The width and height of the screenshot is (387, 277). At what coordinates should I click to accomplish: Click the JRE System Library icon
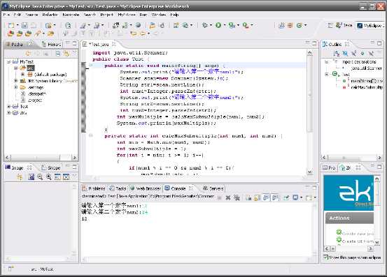(x=23, y=81)
